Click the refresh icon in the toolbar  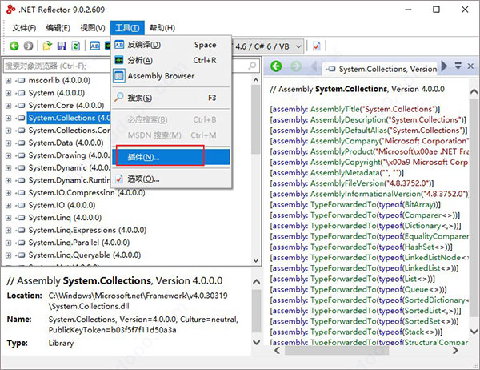pyautogui.click(x=75, y=46)
